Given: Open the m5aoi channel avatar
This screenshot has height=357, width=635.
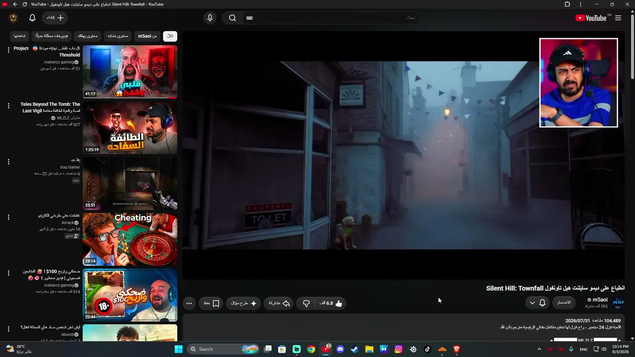Looking at the screenshot, I should point(618,302).
